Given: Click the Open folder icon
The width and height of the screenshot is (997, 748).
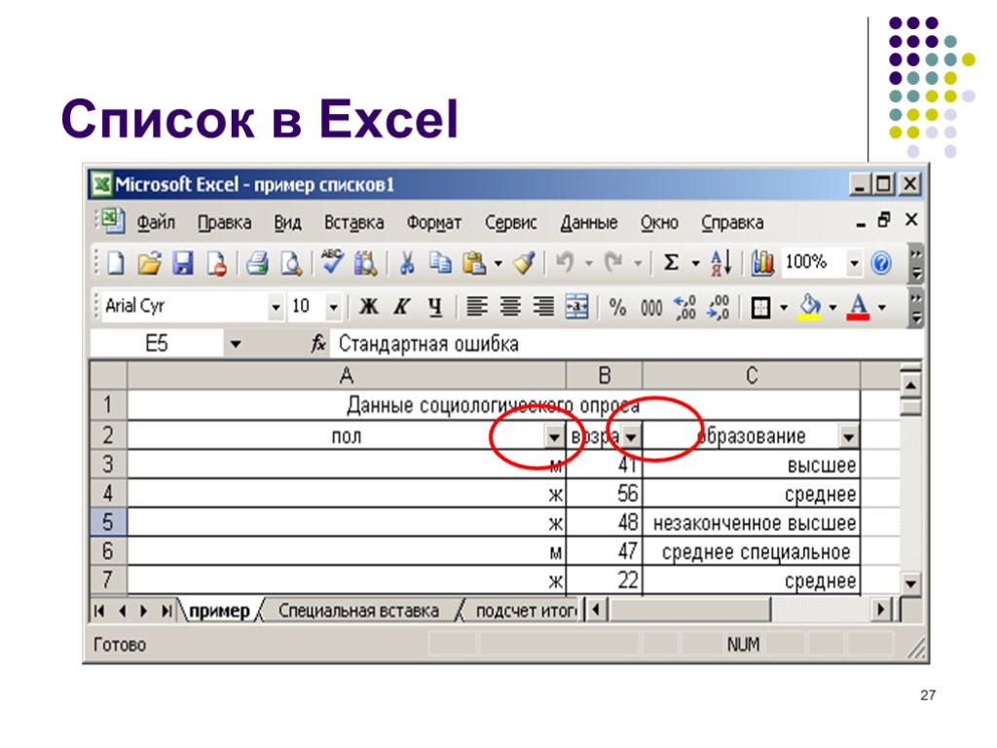Looking at the screenshot, I should click(x=149, y=263).
